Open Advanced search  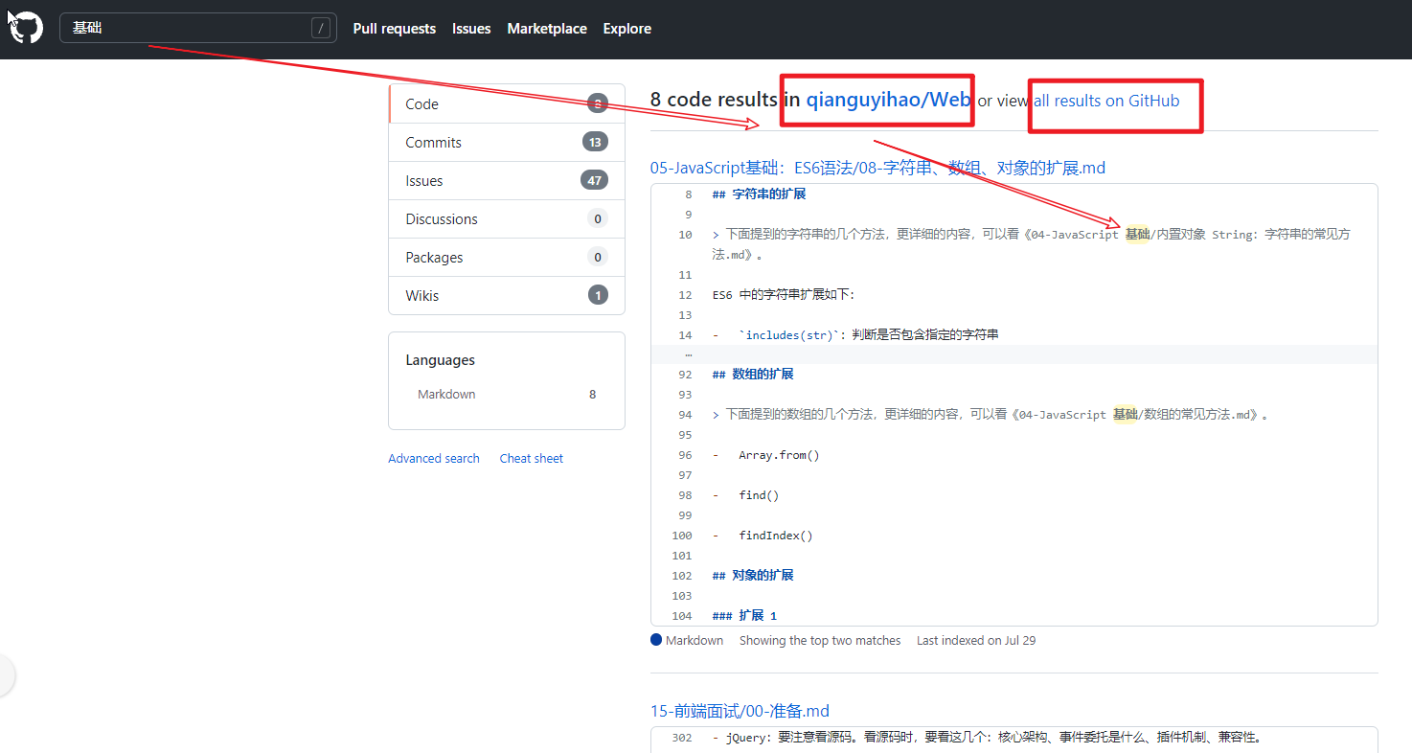pyautogui.click(x=433, y=458)
